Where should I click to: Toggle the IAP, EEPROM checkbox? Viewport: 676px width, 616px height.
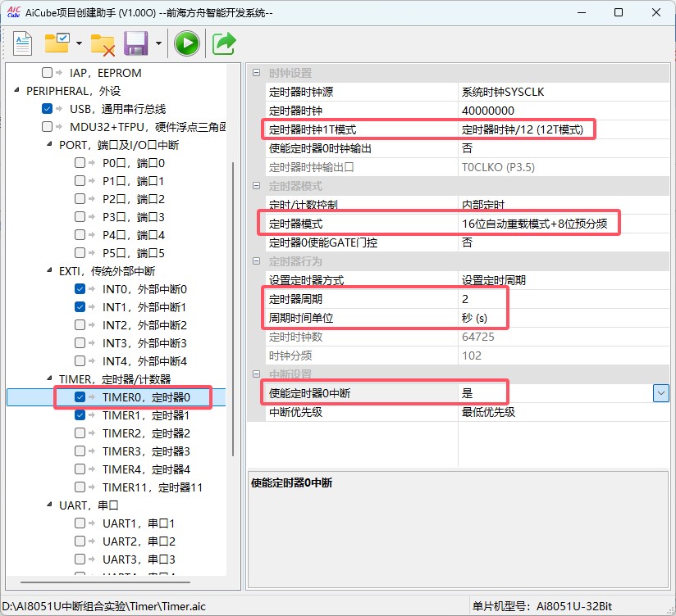click(x=47, y=72)
